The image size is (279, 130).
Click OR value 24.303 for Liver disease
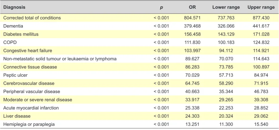(x=192, y=116)
